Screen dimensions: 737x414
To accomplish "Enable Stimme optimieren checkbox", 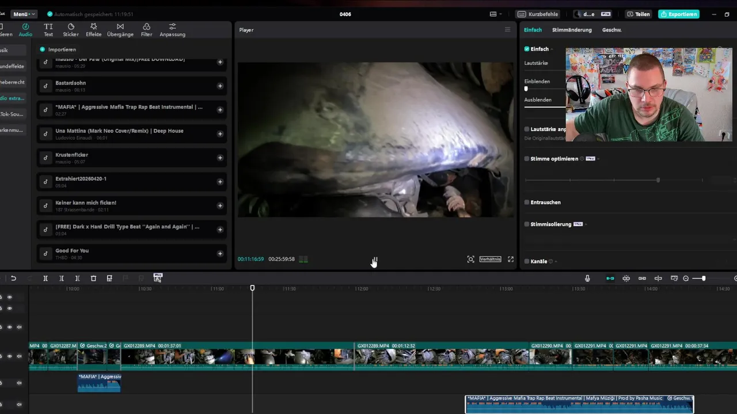I will click(527, 159).
